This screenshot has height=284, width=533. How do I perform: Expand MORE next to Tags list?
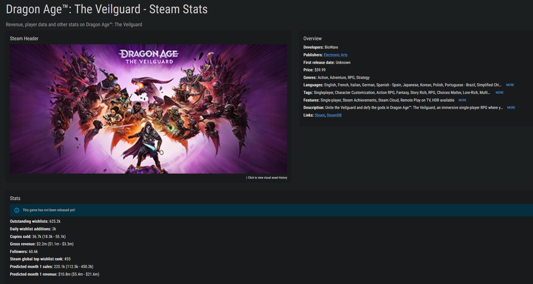[499, 93]
